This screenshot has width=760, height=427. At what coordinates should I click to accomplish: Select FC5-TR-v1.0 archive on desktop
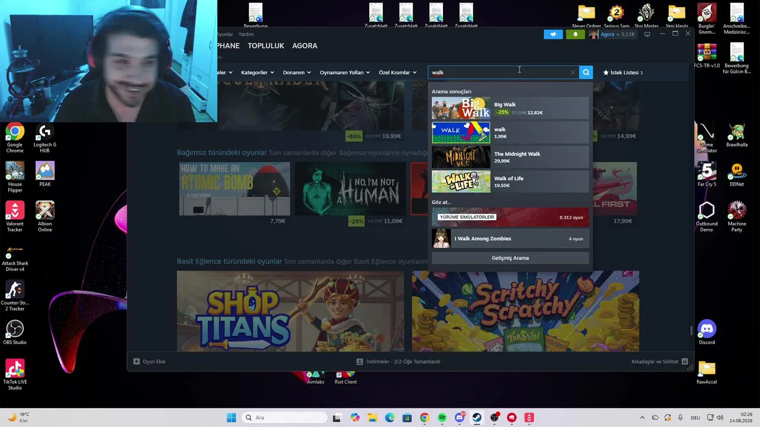707,56
